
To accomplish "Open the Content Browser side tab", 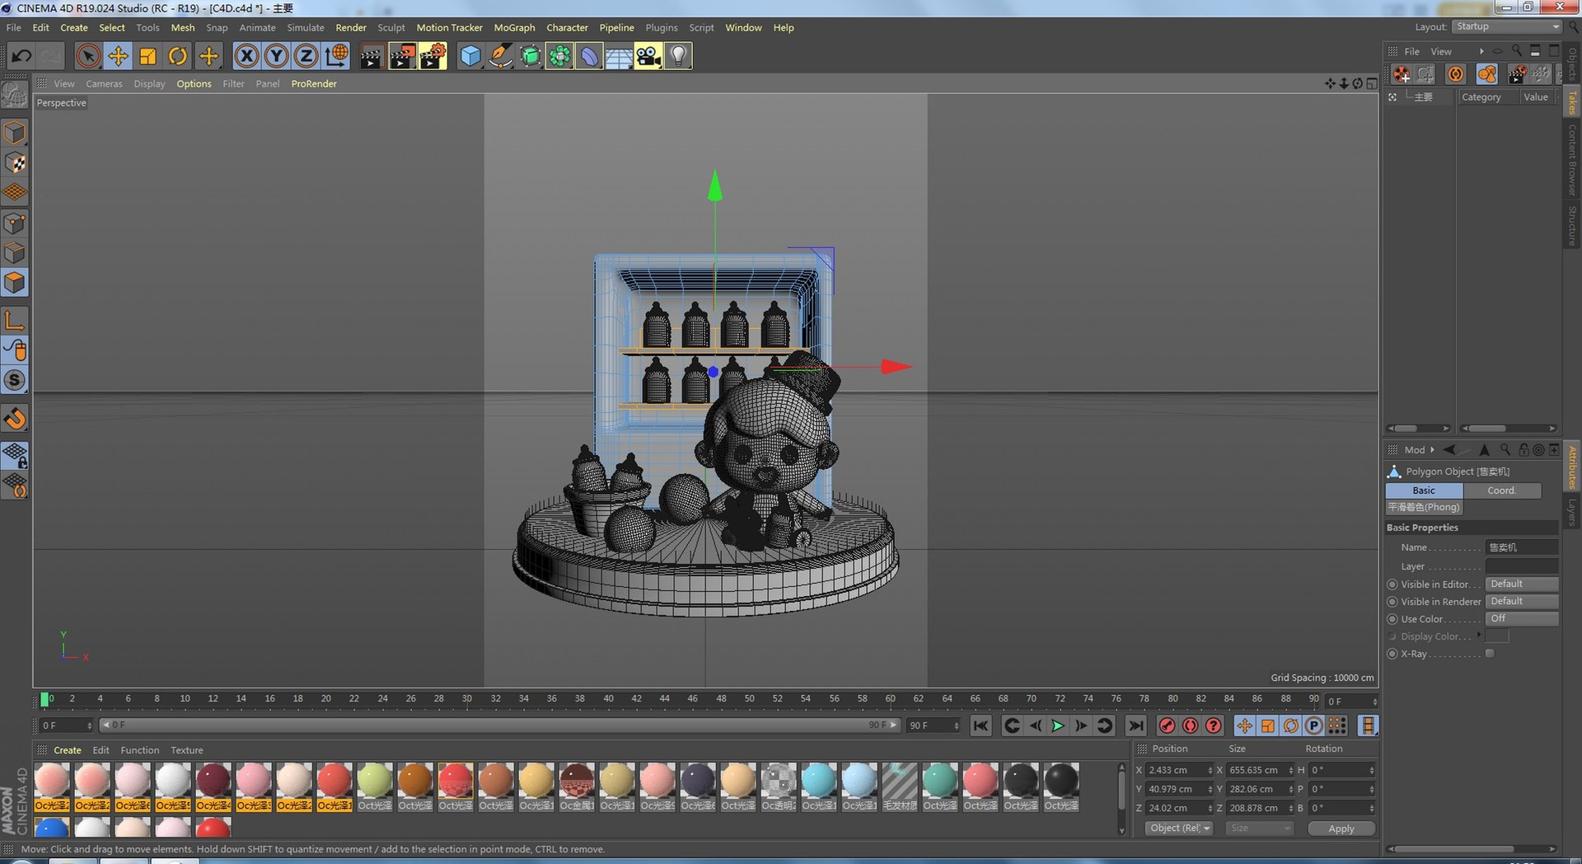I will 1572,161.
